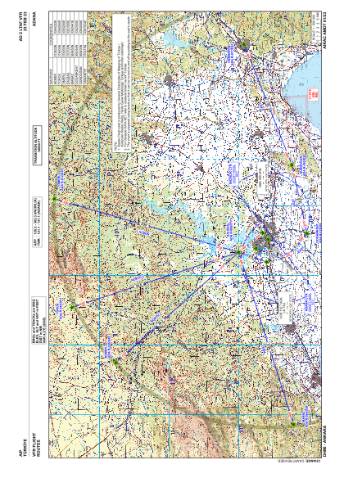Click the green star reporting point beside the reservoir
The width and height of the screenshot is (344, 487).
(x=238, y=252)
